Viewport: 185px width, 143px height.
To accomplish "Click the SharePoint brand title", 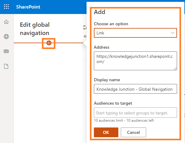I will click(28, 7).
